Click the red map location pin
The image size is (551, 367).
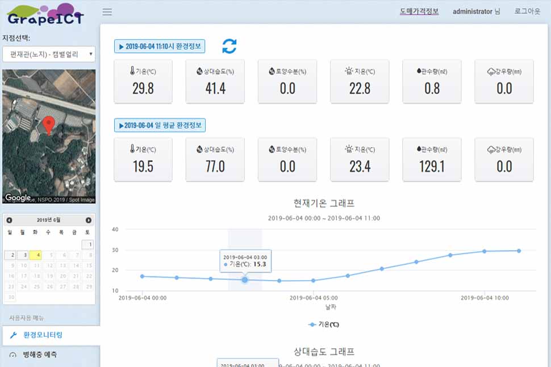(48, 125)
